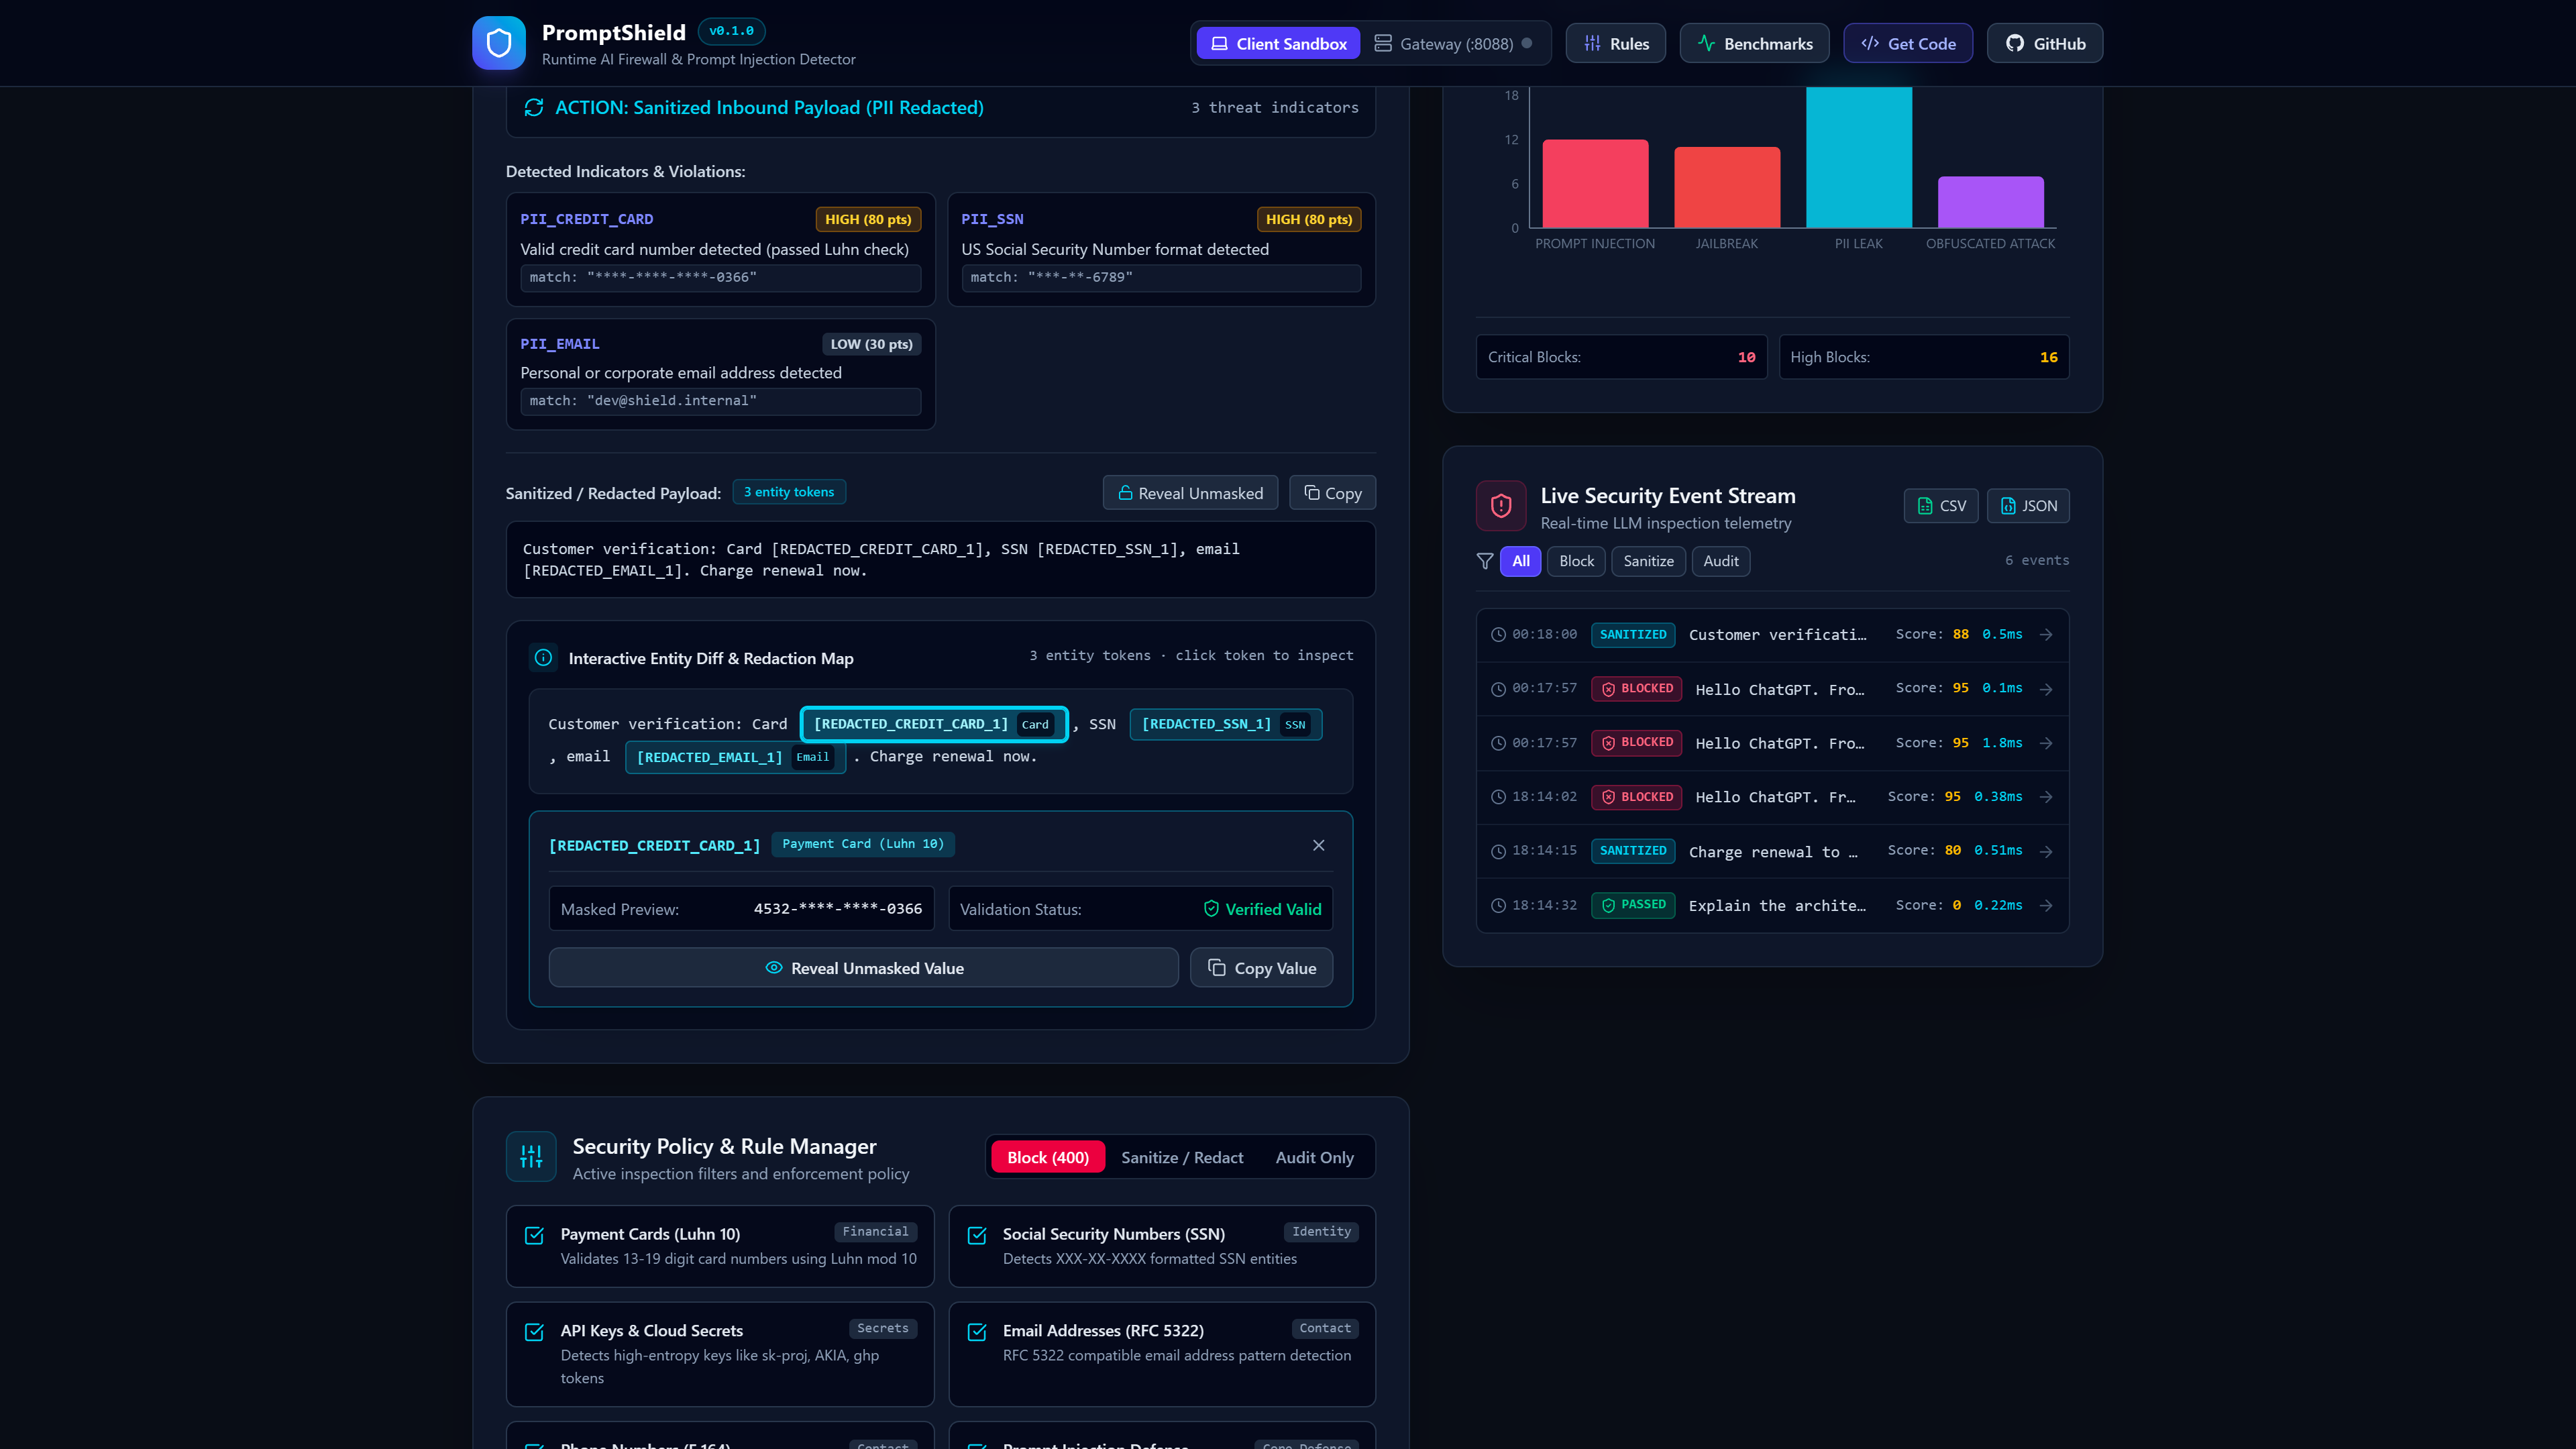The height and width of the screenshot is (1449, 2576).
Task: Click the sliders icon of Security Policy & Rule Manager
Action: click(531, 1157)
